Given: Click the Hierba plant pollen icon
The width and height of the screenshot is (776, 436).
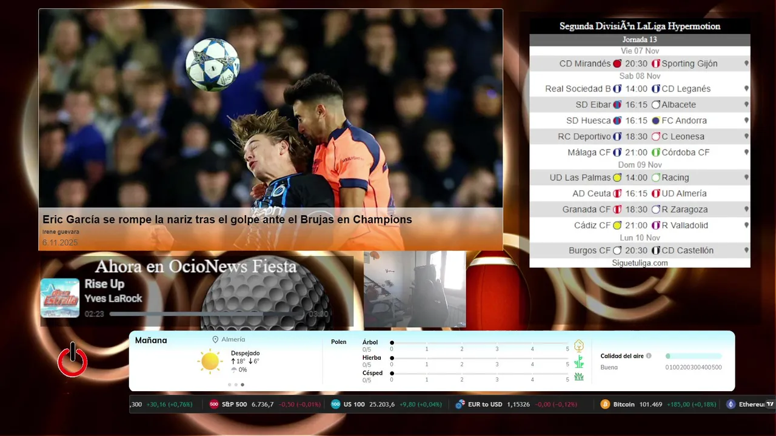Looking at the screenshot, I should click(x=579, y=362).
